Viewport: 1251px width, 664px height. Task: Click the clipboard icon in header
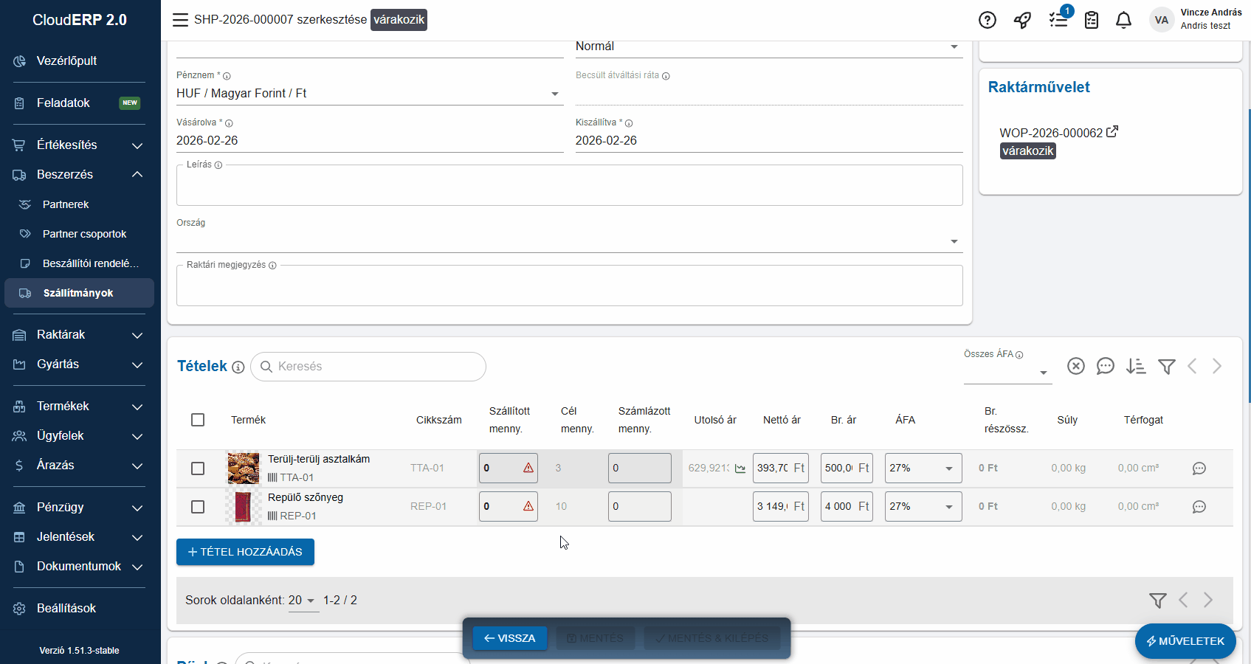(x=1092, y=20)
